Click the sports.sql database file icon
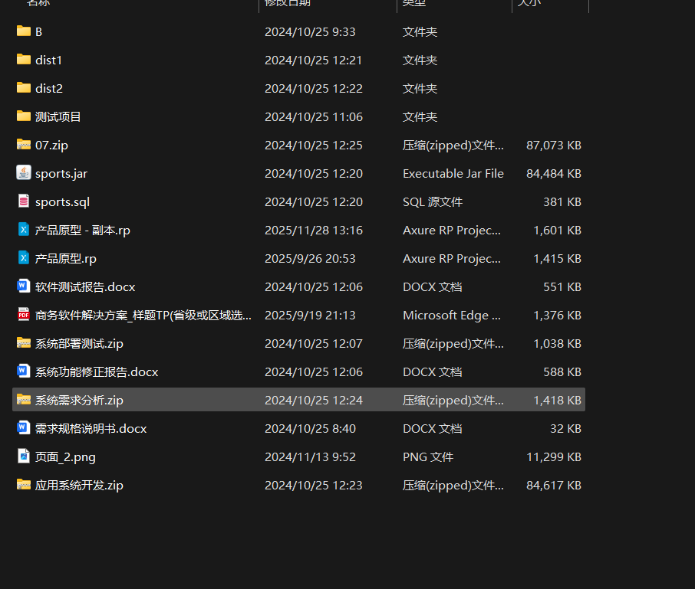The width and height of the screenshot is (695, 589). pos(24,201)
